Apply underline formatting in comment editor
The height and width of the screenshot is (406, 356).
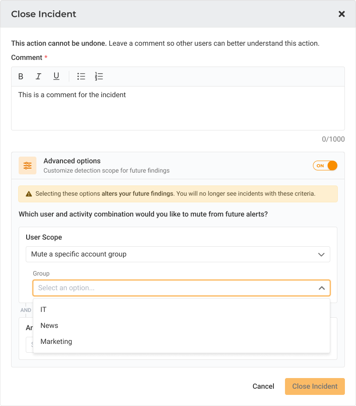tap(56, 76)
